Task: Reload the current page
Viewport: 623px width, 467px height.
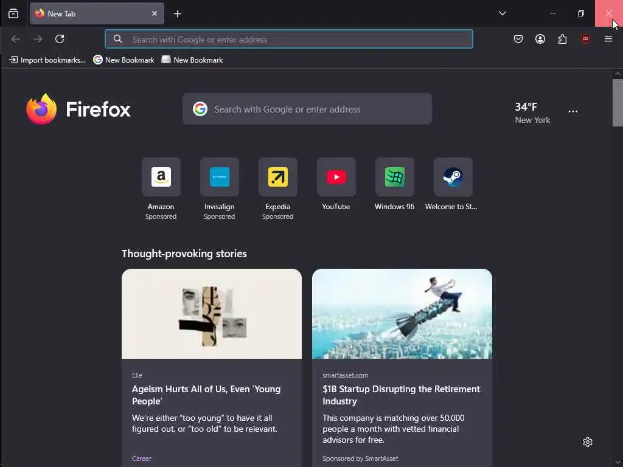Action: coord(60,39)
